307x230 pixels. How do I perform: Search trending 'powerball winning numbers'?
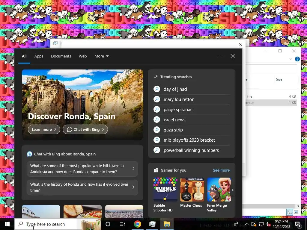tap(191, 150)
